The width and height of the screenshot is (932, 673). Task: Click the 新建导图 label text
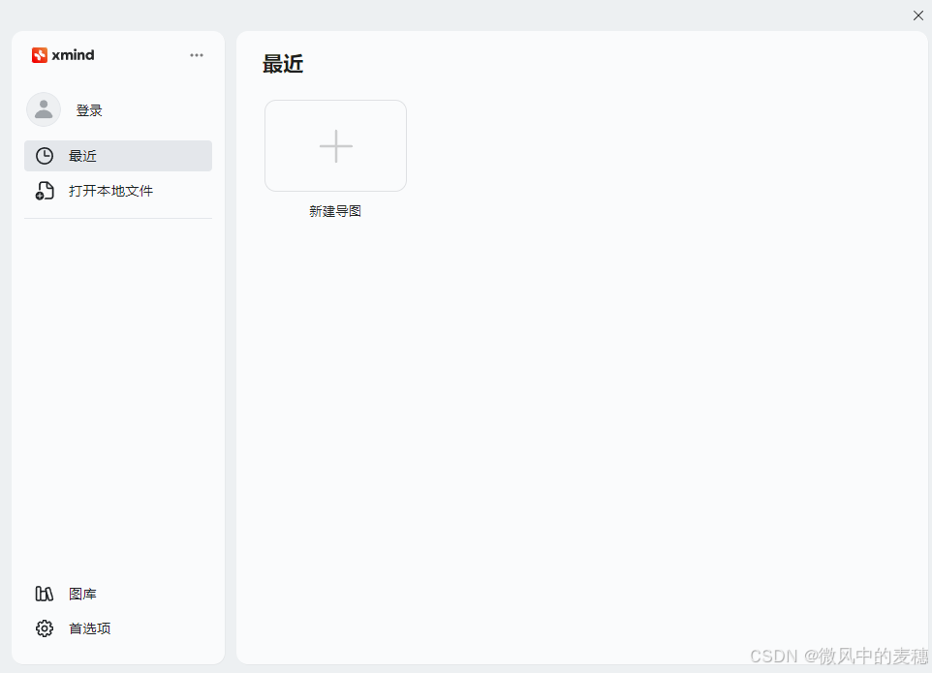tap(335, 210)
